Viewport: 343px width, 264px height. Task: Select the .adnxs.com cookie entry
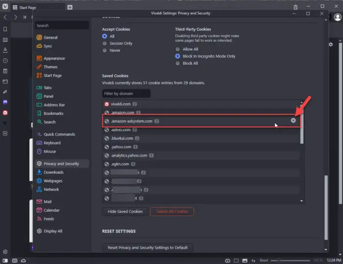(201, 130)
